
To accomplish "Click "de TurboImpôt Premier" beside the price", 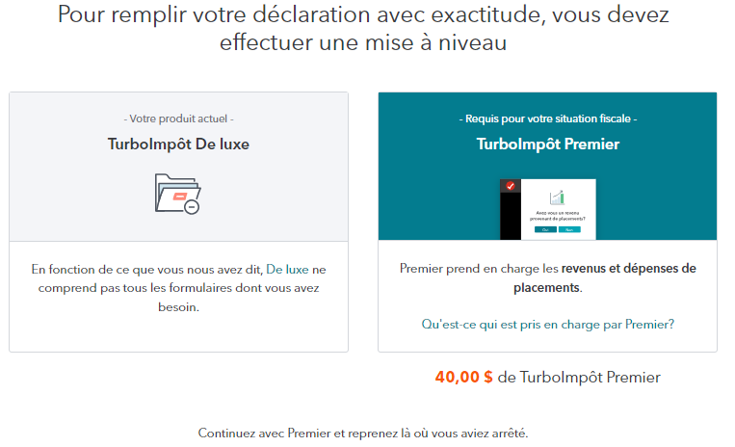I will click(579, 377).
